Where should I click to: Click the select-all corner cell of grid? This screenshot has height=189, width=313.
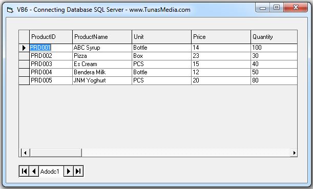(24, 37)
